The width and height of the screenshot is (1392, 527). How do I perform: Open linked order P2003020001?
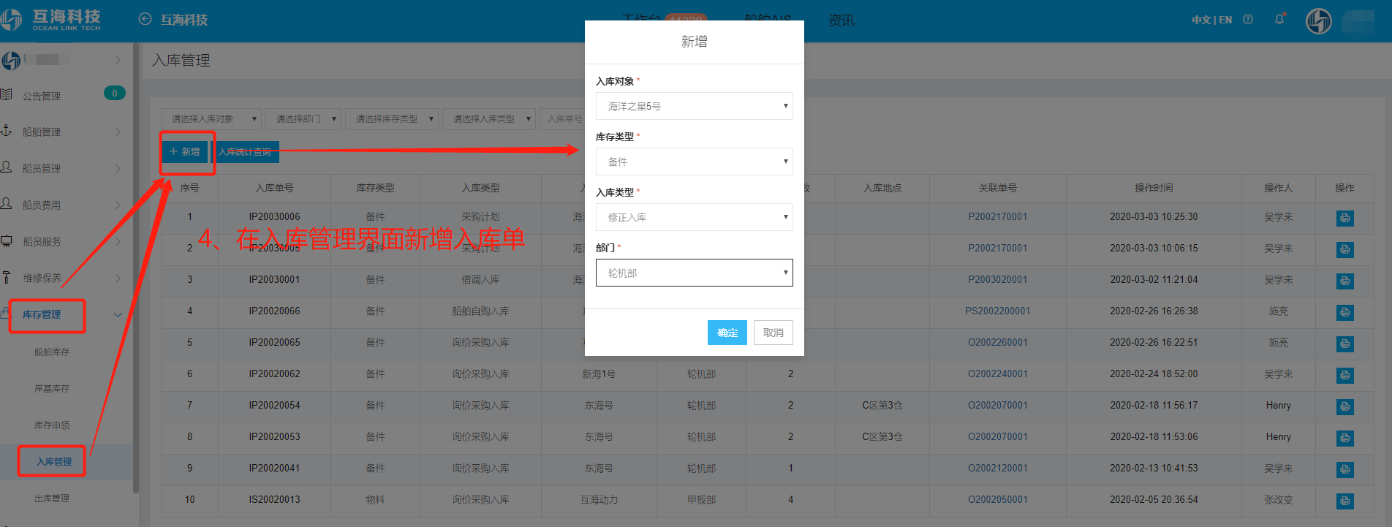998,279
